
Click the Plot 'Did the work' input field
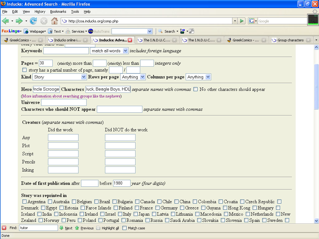63,146
